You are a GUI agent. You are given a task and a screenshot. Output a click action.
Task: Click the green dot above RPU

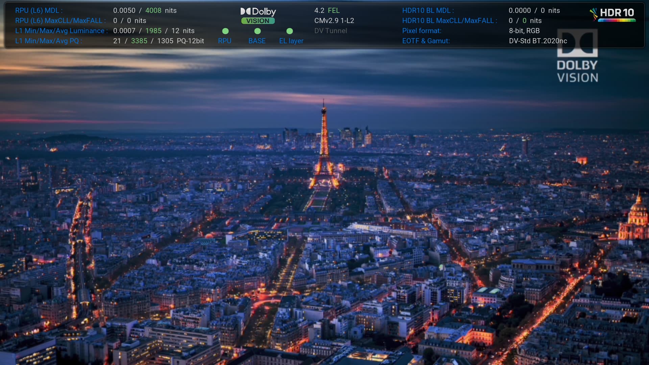tap(225, 31)
